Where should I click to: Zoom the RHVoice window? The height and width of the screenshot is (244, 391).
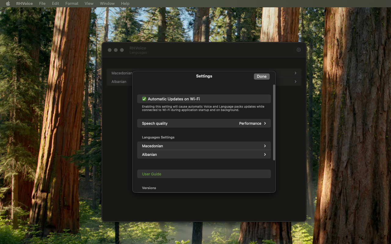(122, 50)
